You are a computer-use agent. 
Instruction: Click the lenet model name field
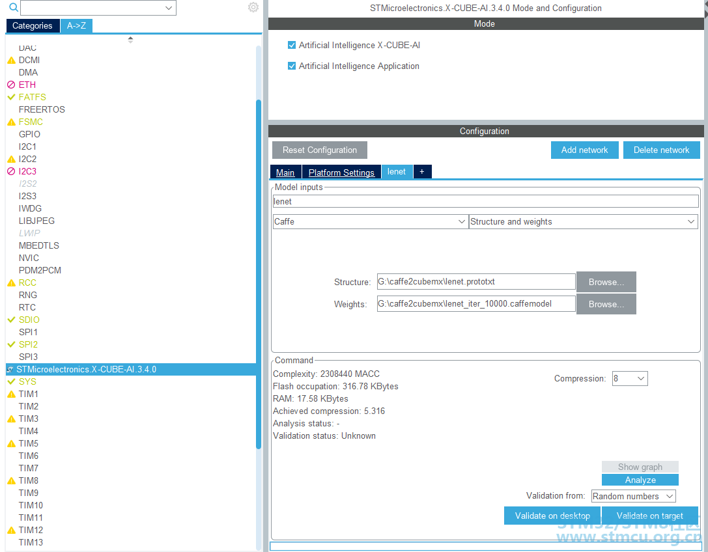[x=485, y=201]
